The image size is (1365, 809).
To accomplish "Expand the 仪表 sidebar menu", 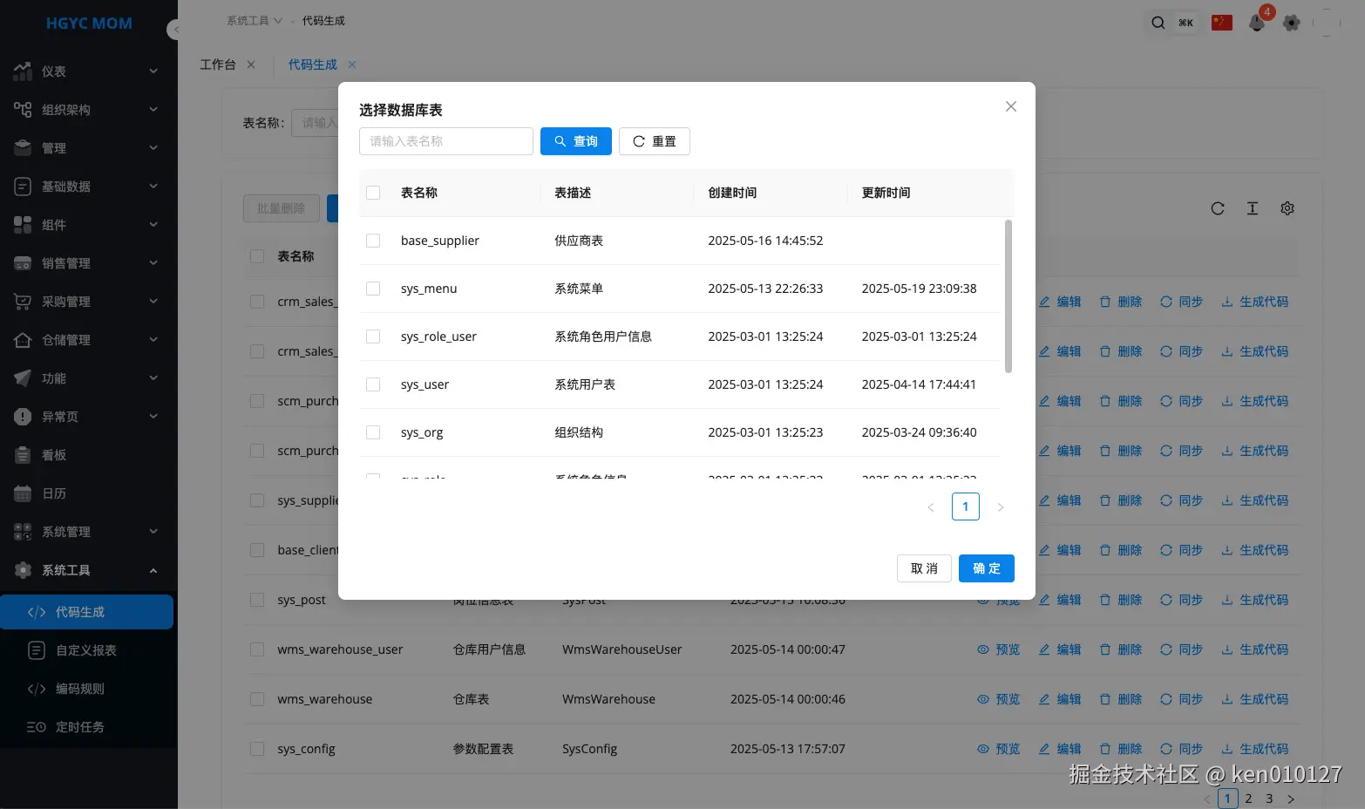I will click(89, 71).
